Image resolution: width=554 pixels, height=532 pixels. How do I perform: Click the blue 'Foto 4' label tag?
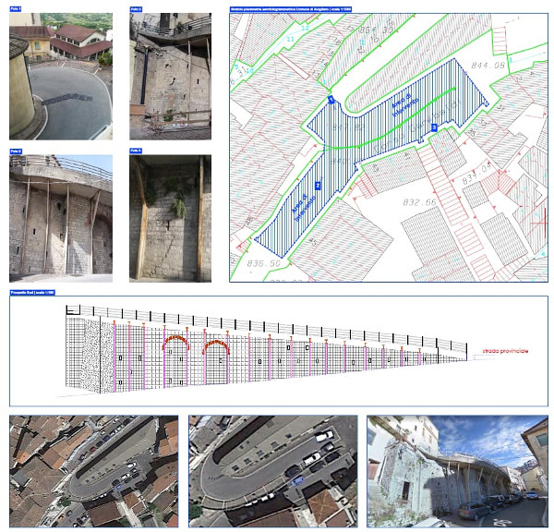(136, 151)
